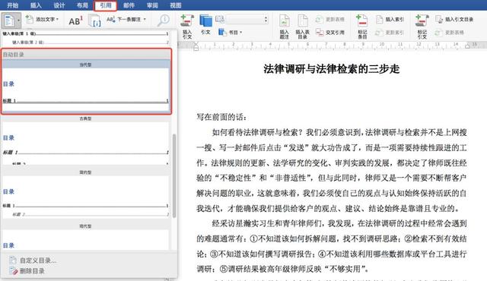Click the 插入索引 insert index button

pyautogui.click(x=390, y=19)
